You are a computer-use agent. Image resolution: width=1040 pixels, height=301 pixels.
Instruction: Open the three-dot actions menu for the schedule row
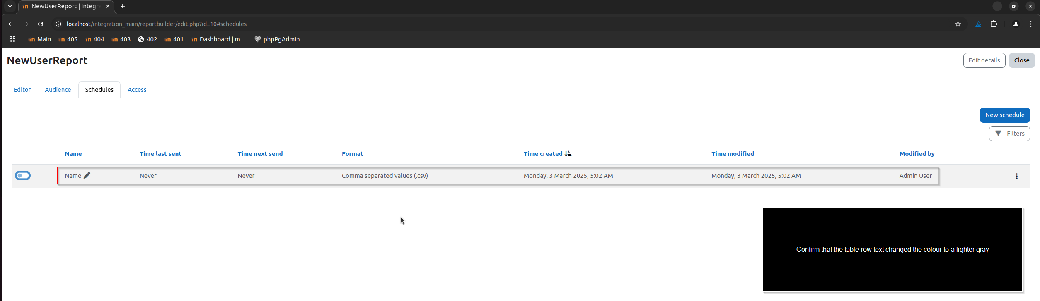pos(1016,176)
